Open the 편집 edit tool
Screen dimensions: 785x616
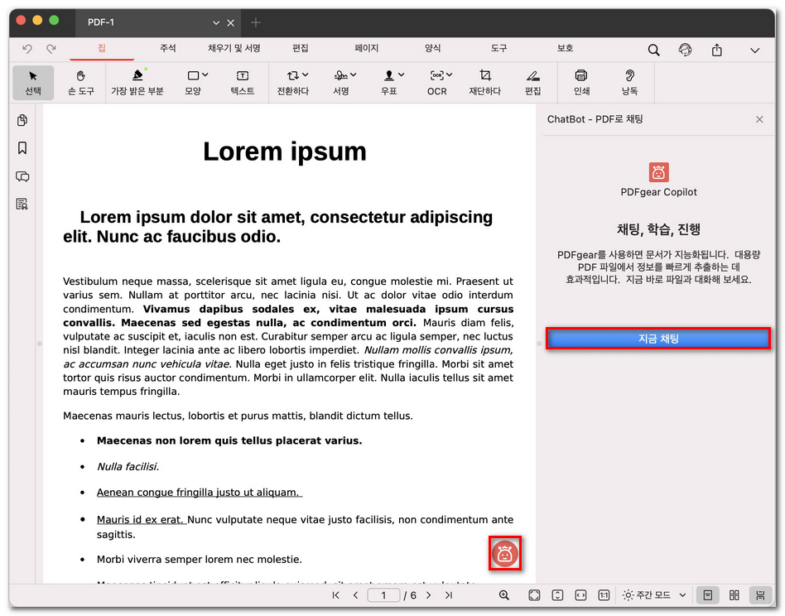(532, 82)
